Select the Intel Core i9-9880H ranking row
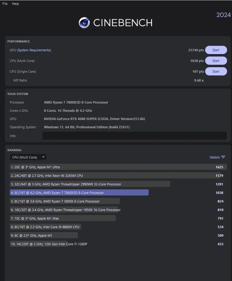 pos(118,227)
